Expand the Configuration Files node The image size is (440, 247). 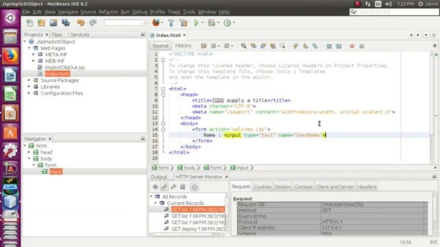[x=29, y=93]
